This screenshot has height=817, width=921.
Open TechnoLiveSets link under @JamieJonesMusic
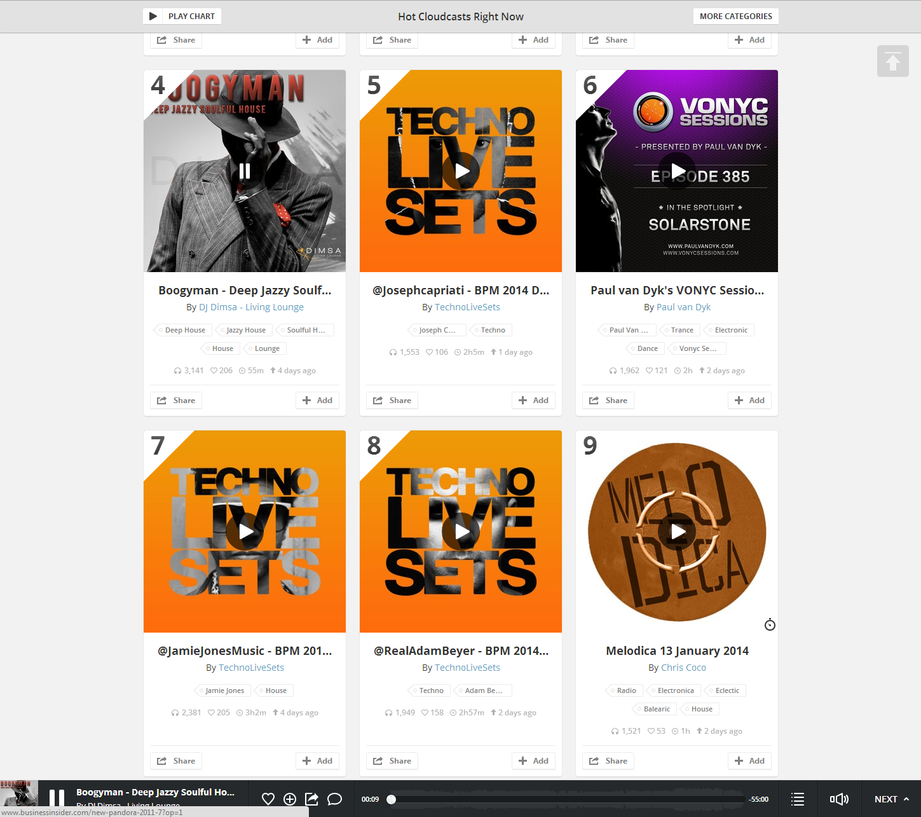pyautogui.click(x=251, y=668)
